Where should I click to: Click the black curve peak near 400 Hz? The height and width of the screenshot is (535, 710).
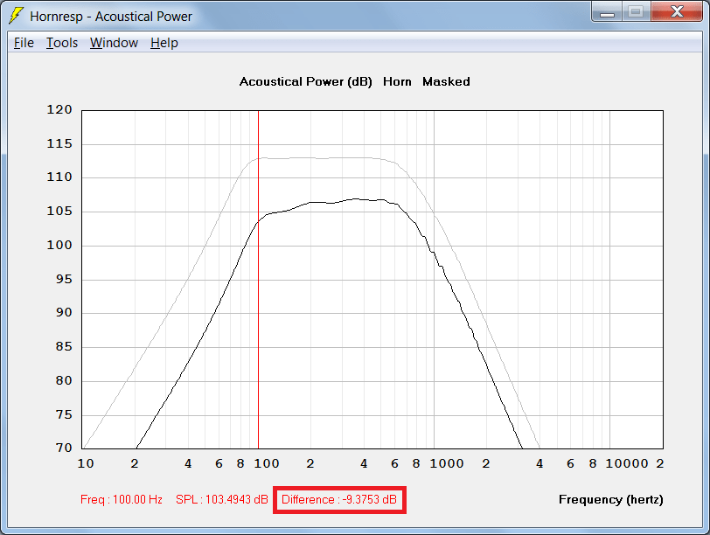coord(356,198)
